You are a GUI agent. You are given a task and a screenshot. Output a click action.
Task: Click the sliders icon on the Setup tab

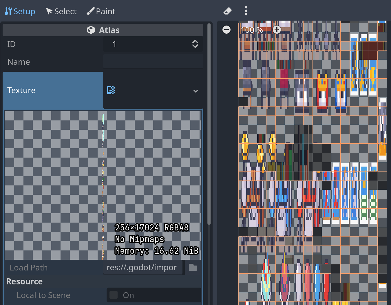point(8,11)
